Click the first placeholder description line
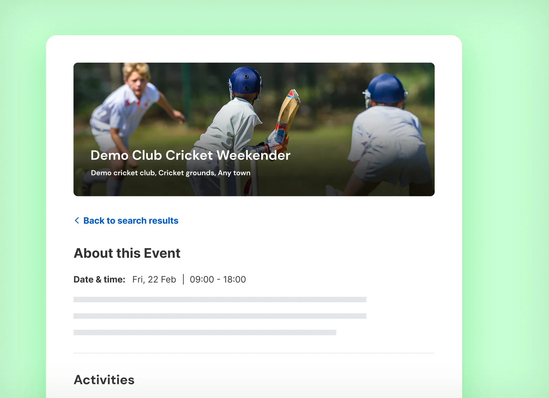Viewport: 549px width, 398px height. click(220, 299)
